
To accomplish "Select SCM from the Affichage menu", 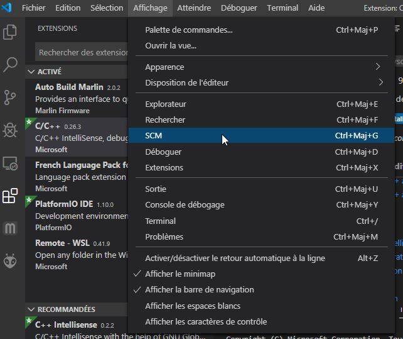I will (x=154, y=135).
